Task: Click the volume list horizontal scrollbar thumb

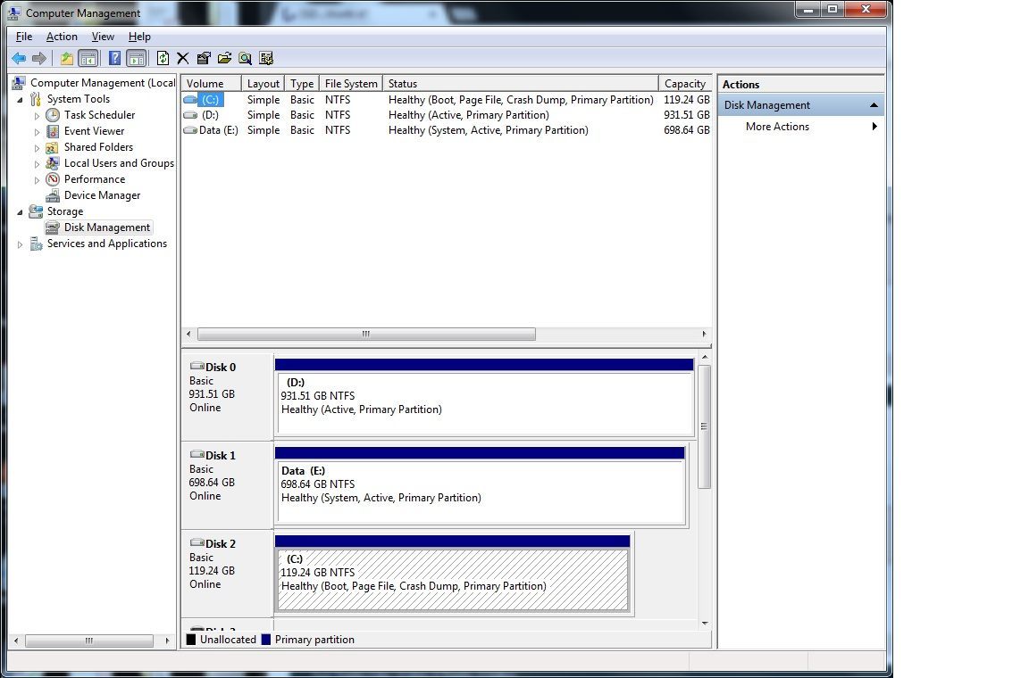Action: click(366, 335)
